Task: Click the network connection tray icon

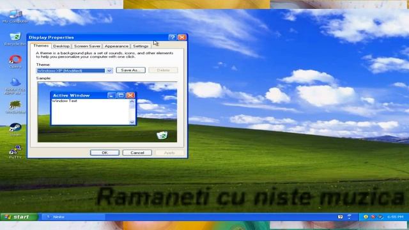Action: [x=380, y=217]
